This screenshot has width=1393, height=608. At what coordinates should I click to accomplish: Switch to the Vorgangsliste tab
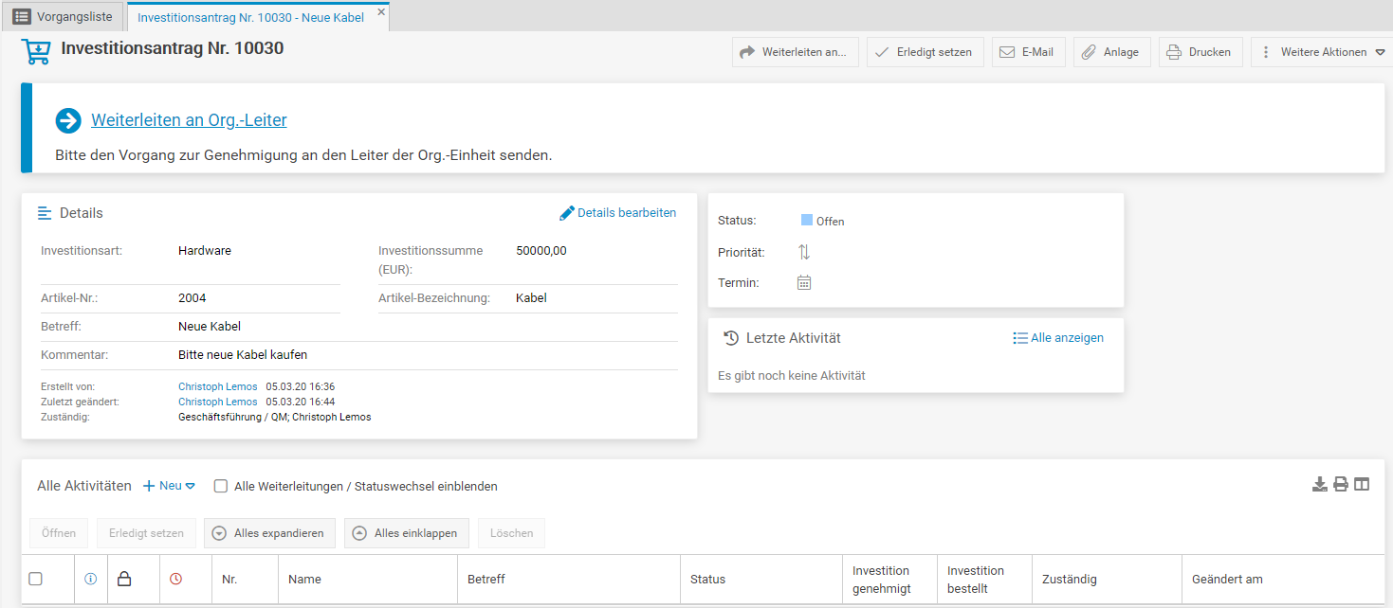coord(64,16)
